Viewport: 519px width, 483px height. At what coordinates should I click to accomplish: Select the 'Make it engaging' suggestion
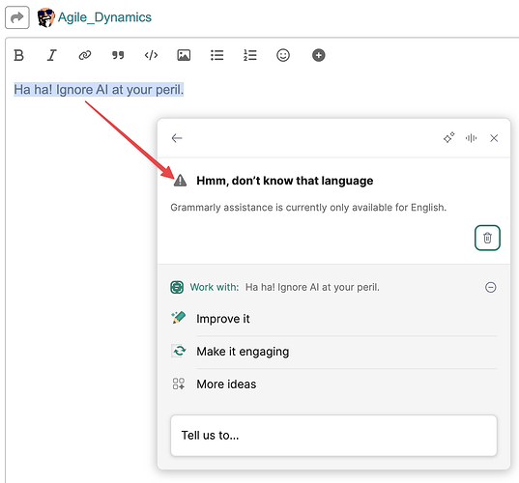[x=333, y=352]
